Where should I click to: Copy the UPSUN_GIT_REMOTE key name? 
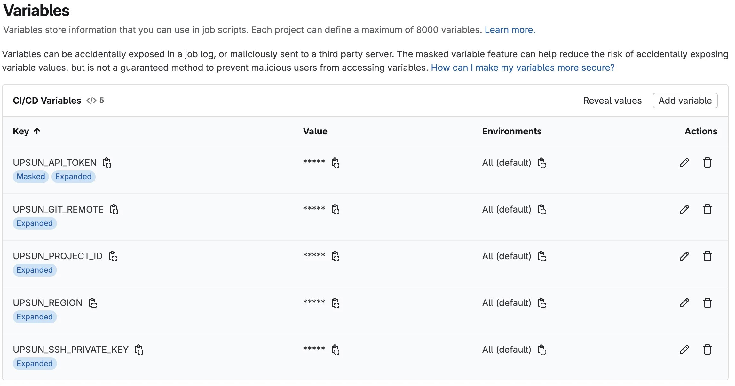(x=114, y=209)
